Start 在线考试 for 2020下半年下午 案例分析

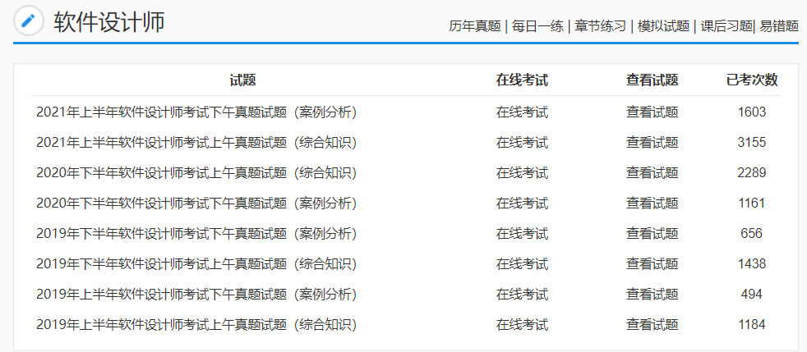click(x=522, y=203)
